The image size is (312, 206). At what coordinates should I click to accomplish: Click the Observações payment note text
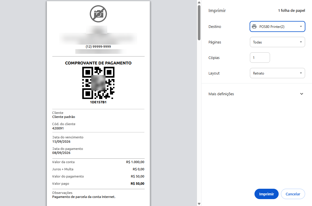click(84, 197)
